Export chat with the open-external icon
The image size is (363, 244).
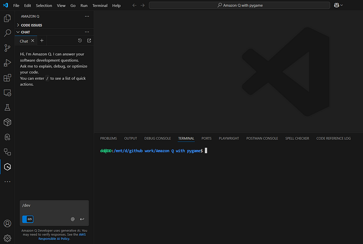89,41
